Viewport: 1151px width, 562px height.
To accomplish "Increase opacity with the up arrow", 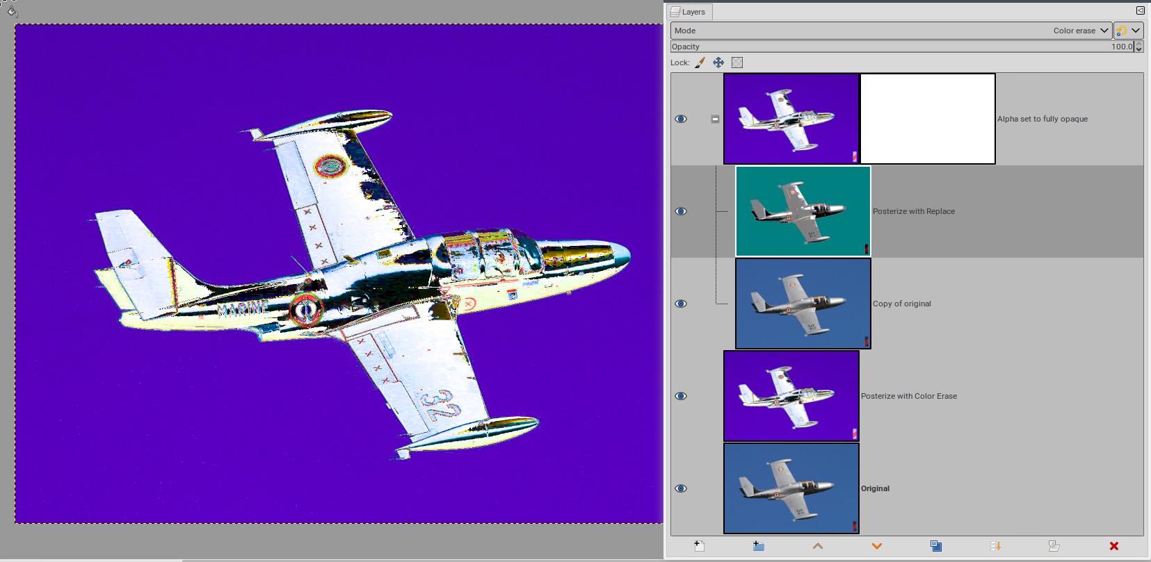I will [1138, 44].
